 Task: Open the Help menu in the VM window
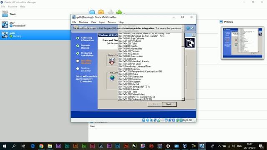(x=121, y=22)
